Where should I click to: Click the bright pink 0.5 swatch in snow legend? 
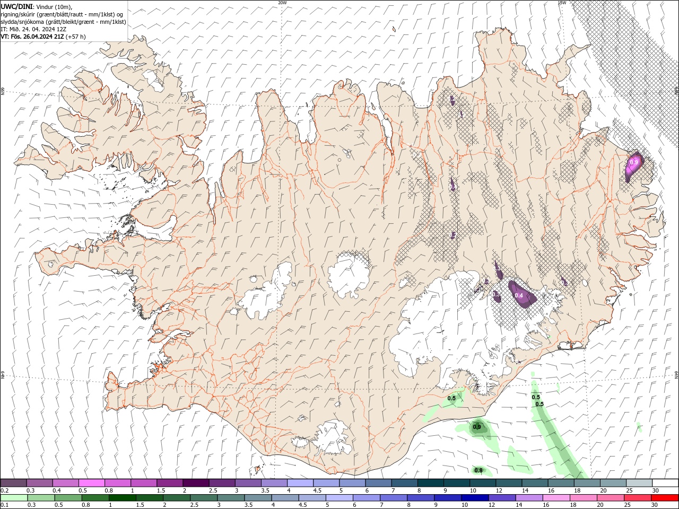pyautogui.click(x=92, y=482)
